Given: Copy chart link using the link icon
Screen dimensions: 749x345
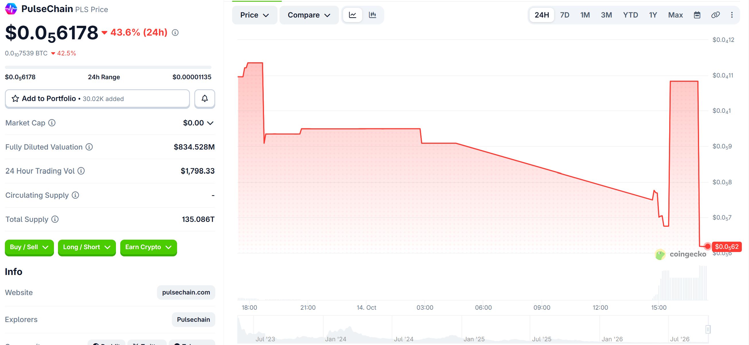Looking at the screenshot, I should tap(715, 15).
